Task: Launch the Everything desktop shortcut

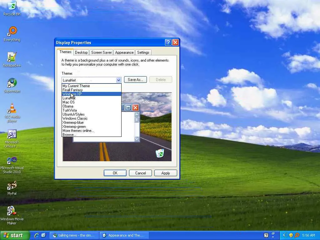Action: [x=12, y=34]
